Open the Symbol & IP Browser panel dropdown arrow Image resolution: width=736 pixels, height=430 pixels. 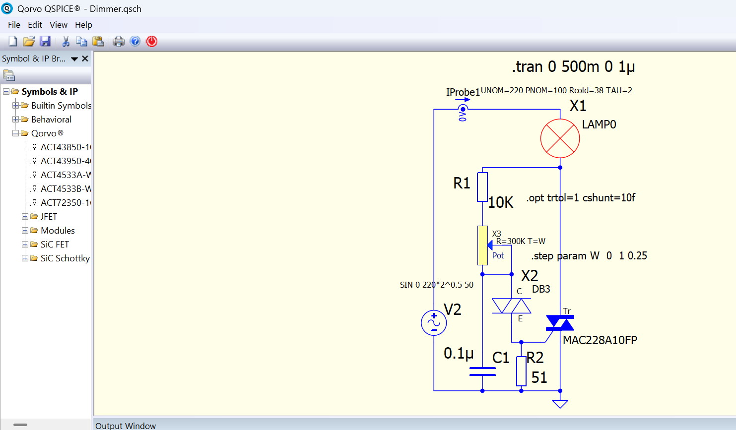(x=74, y=59)
